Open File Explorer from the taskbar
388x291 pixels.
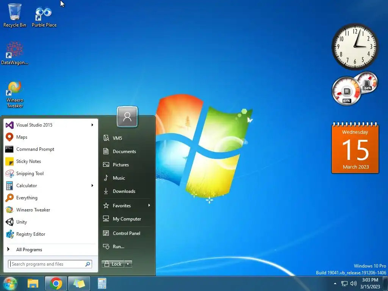click(33, 283)
